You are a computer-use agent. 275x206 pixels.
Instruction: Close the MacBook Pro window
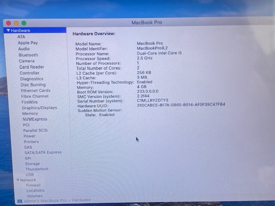tap(9, 23)
